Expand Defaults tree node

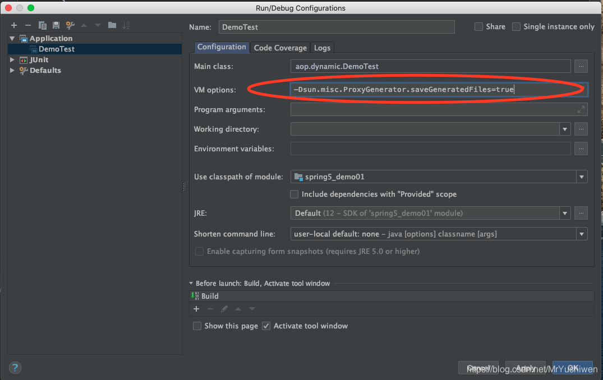12,70
